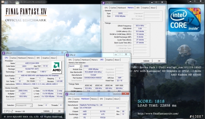Image resolution: width=205 pixels, height=119 pixels.
Task: Open the SPD tab in Memory window
Action: 138,8
